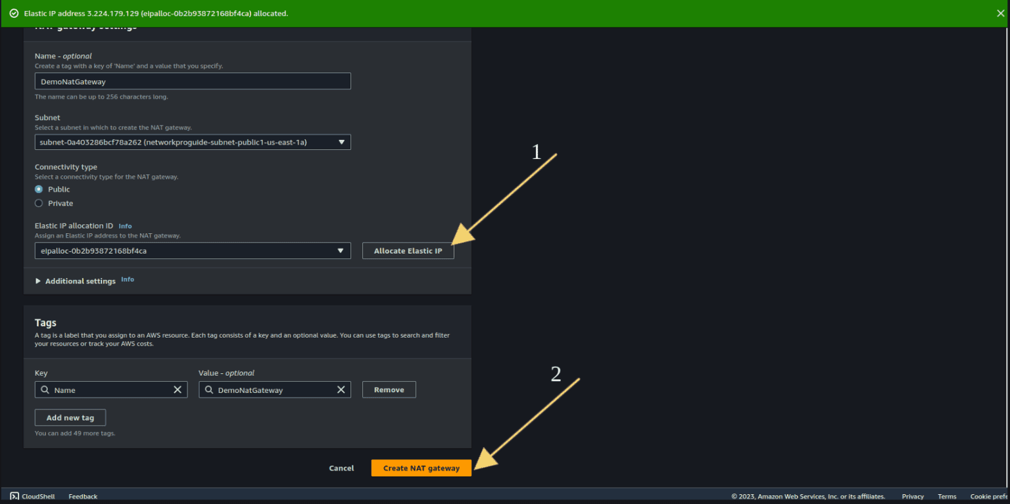
Task: Dismiss the Elastic IP allocated notification
Action: [x=1000, y=13]
